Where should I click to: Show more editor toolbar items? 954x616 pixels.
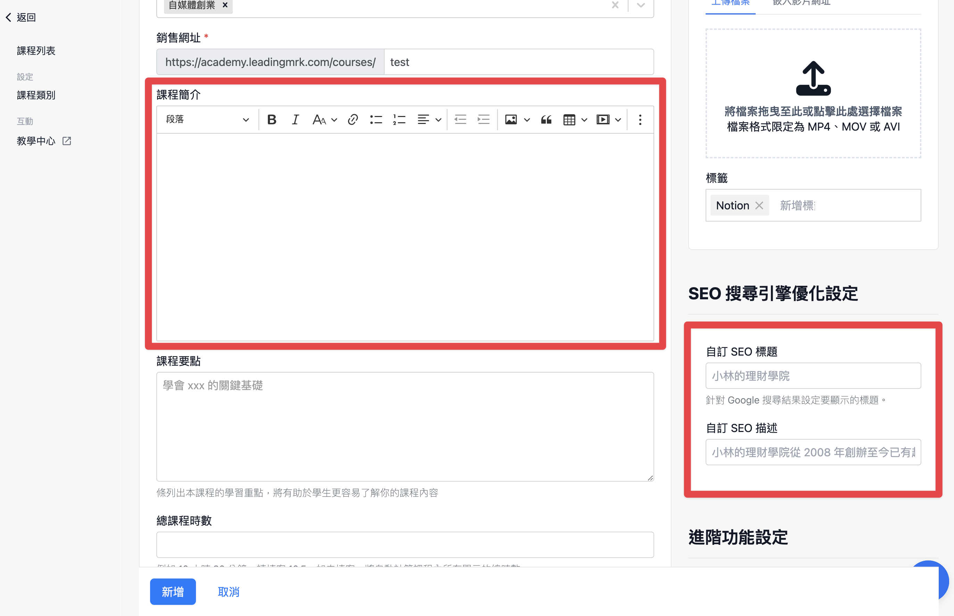click(x=640, y=119)
